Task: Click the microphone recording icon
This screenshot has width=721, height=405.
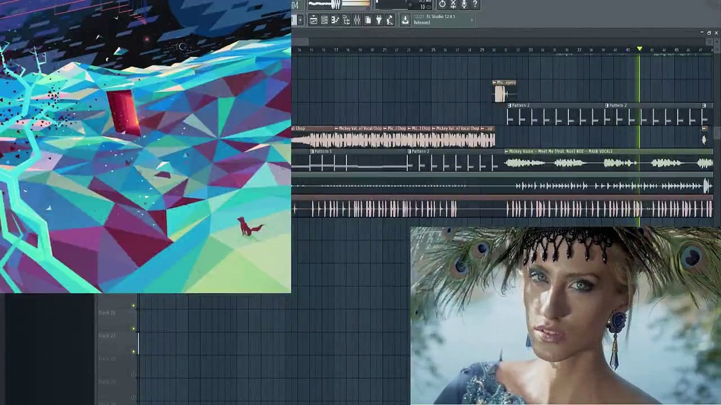Action: coord(464,4)
